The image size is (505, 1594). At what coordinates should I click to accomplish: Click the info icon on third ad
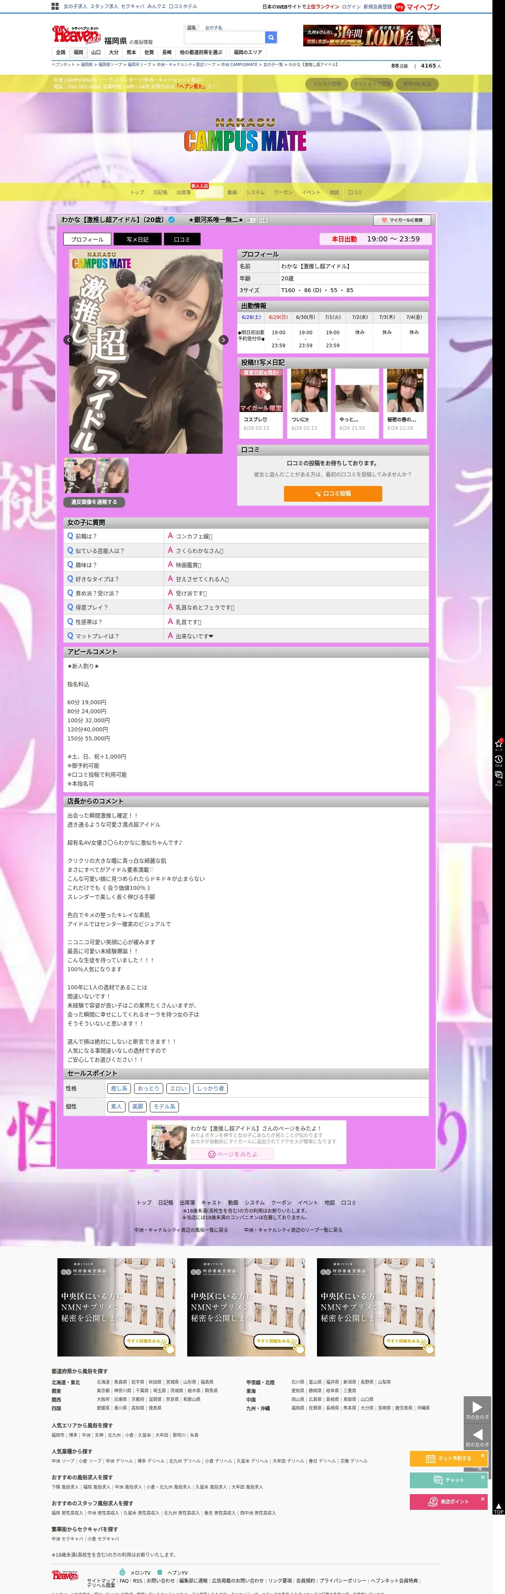431,1261
